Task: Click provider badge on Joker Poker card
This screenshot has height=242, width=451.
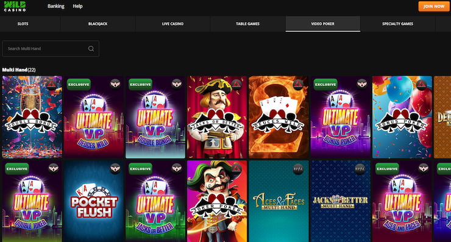Action: 236,169
